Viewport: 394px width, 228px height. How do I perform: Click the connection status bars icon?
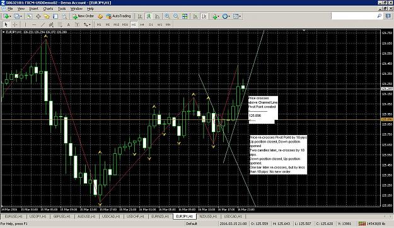(362, 224)
